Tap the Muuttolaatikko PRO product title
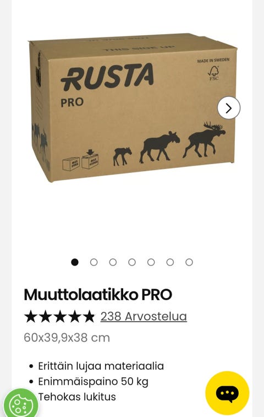 [x=98, y=295]
